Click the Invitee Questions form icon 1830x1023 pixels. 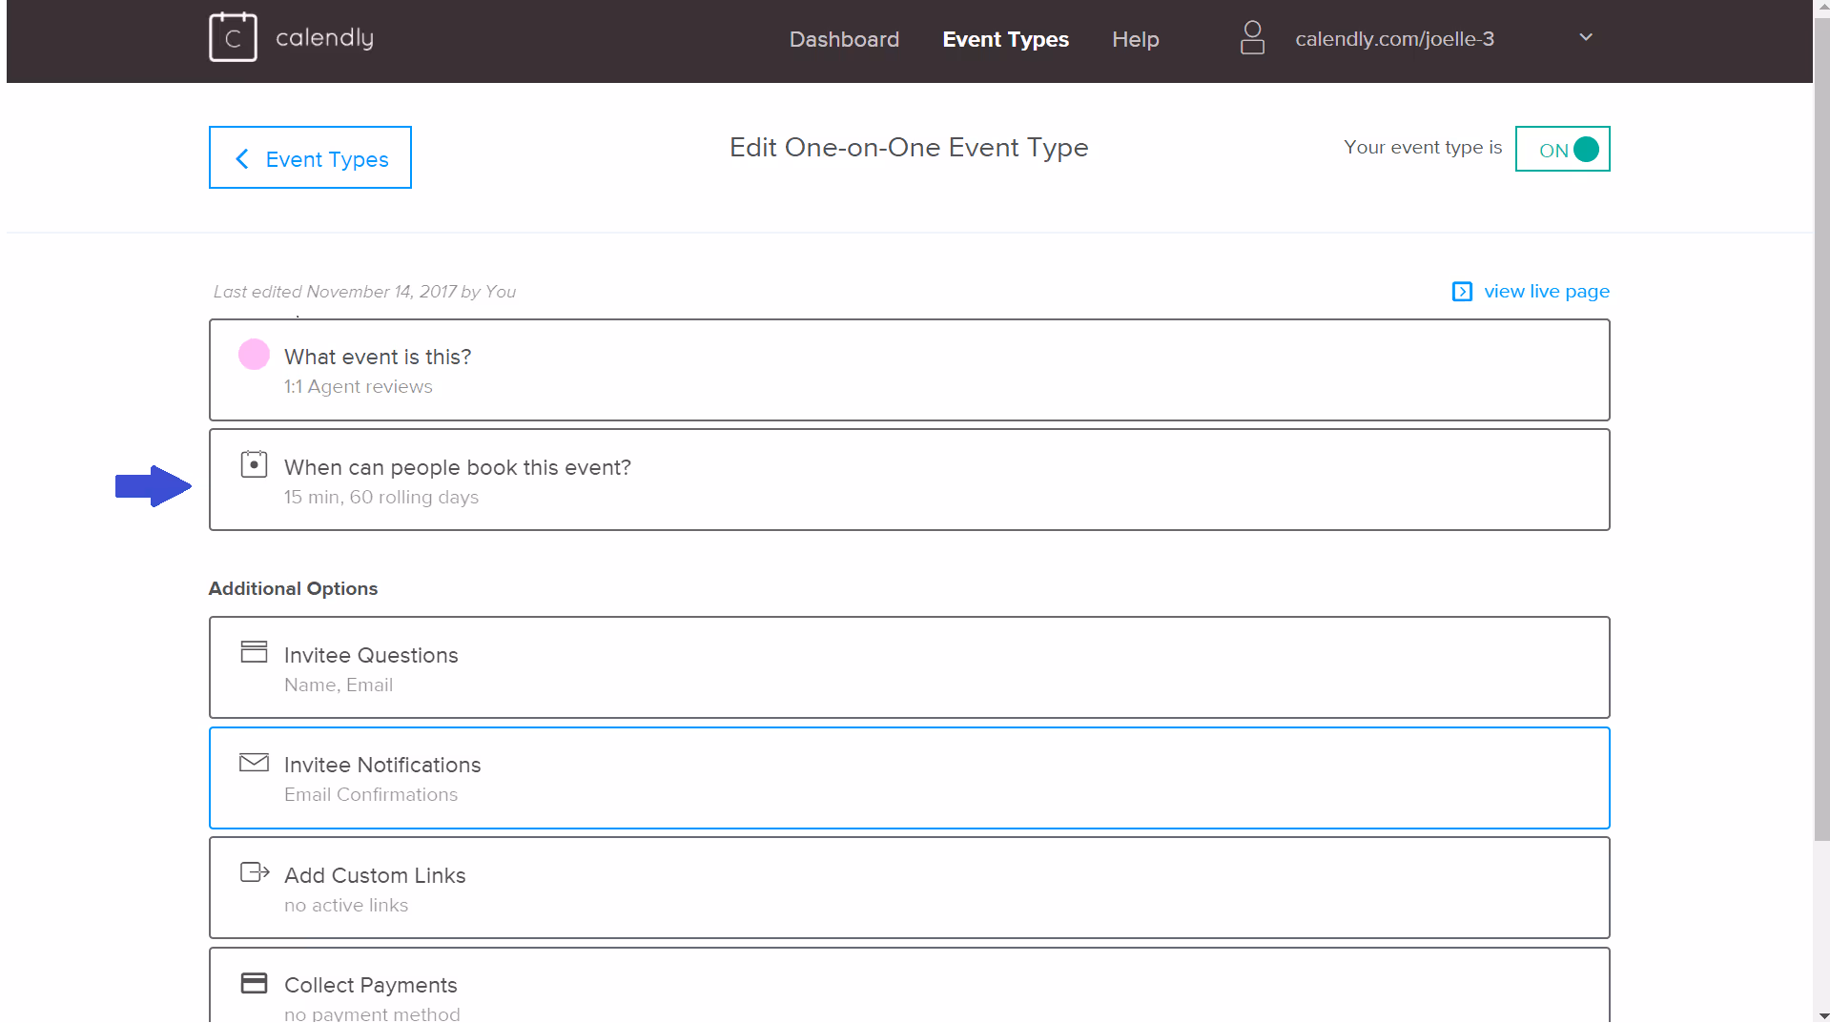[254, 651]
